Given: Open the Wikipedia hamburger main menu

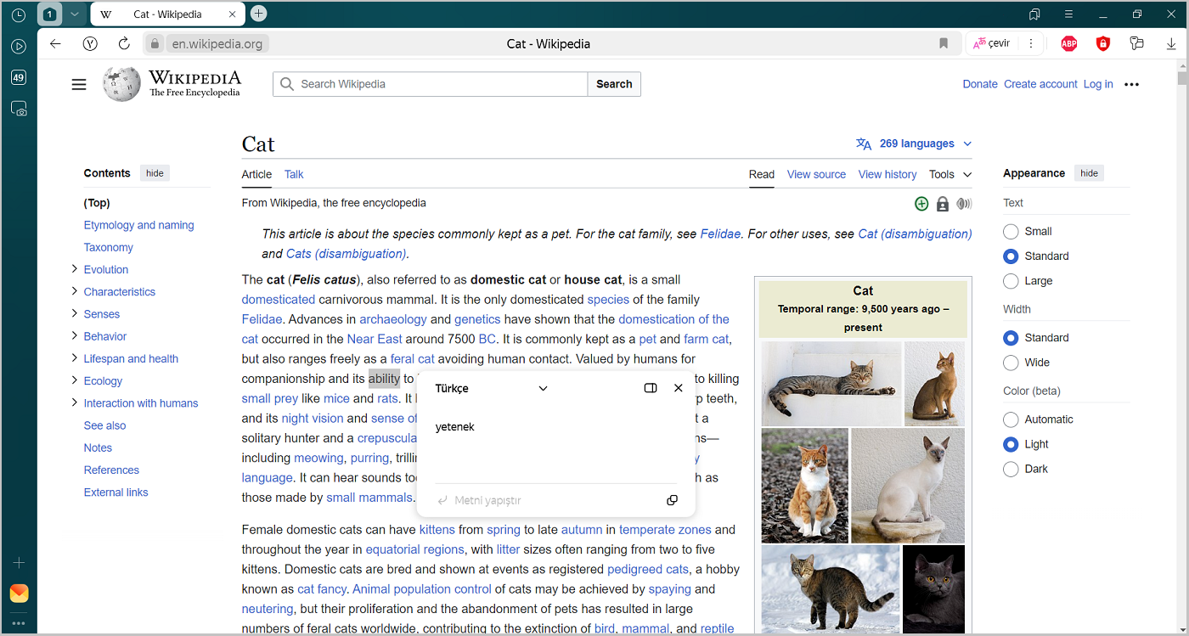Looking at the screenshot, I should 79,84.
